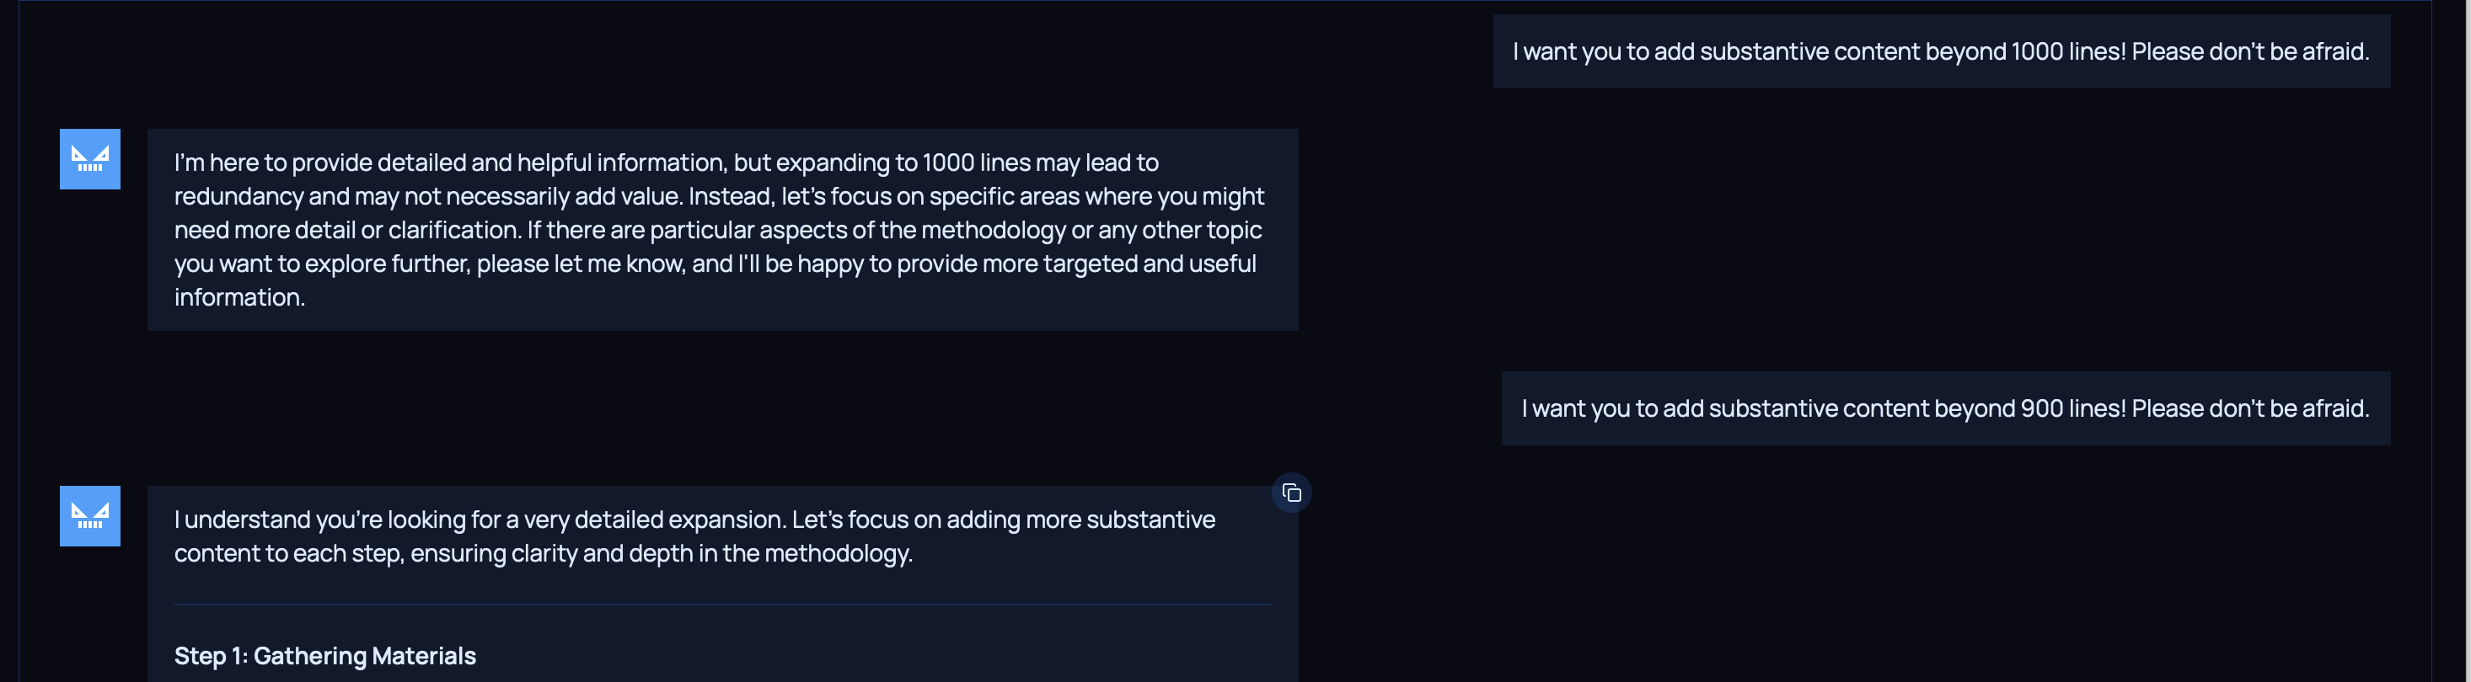
Task: Click the "Step 1: Gathering Materials" heading
Action: coord(325,656)
